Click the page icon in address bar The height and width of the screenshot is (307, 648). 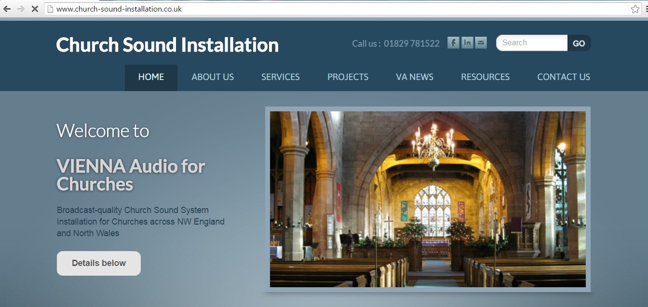(49, 9)
